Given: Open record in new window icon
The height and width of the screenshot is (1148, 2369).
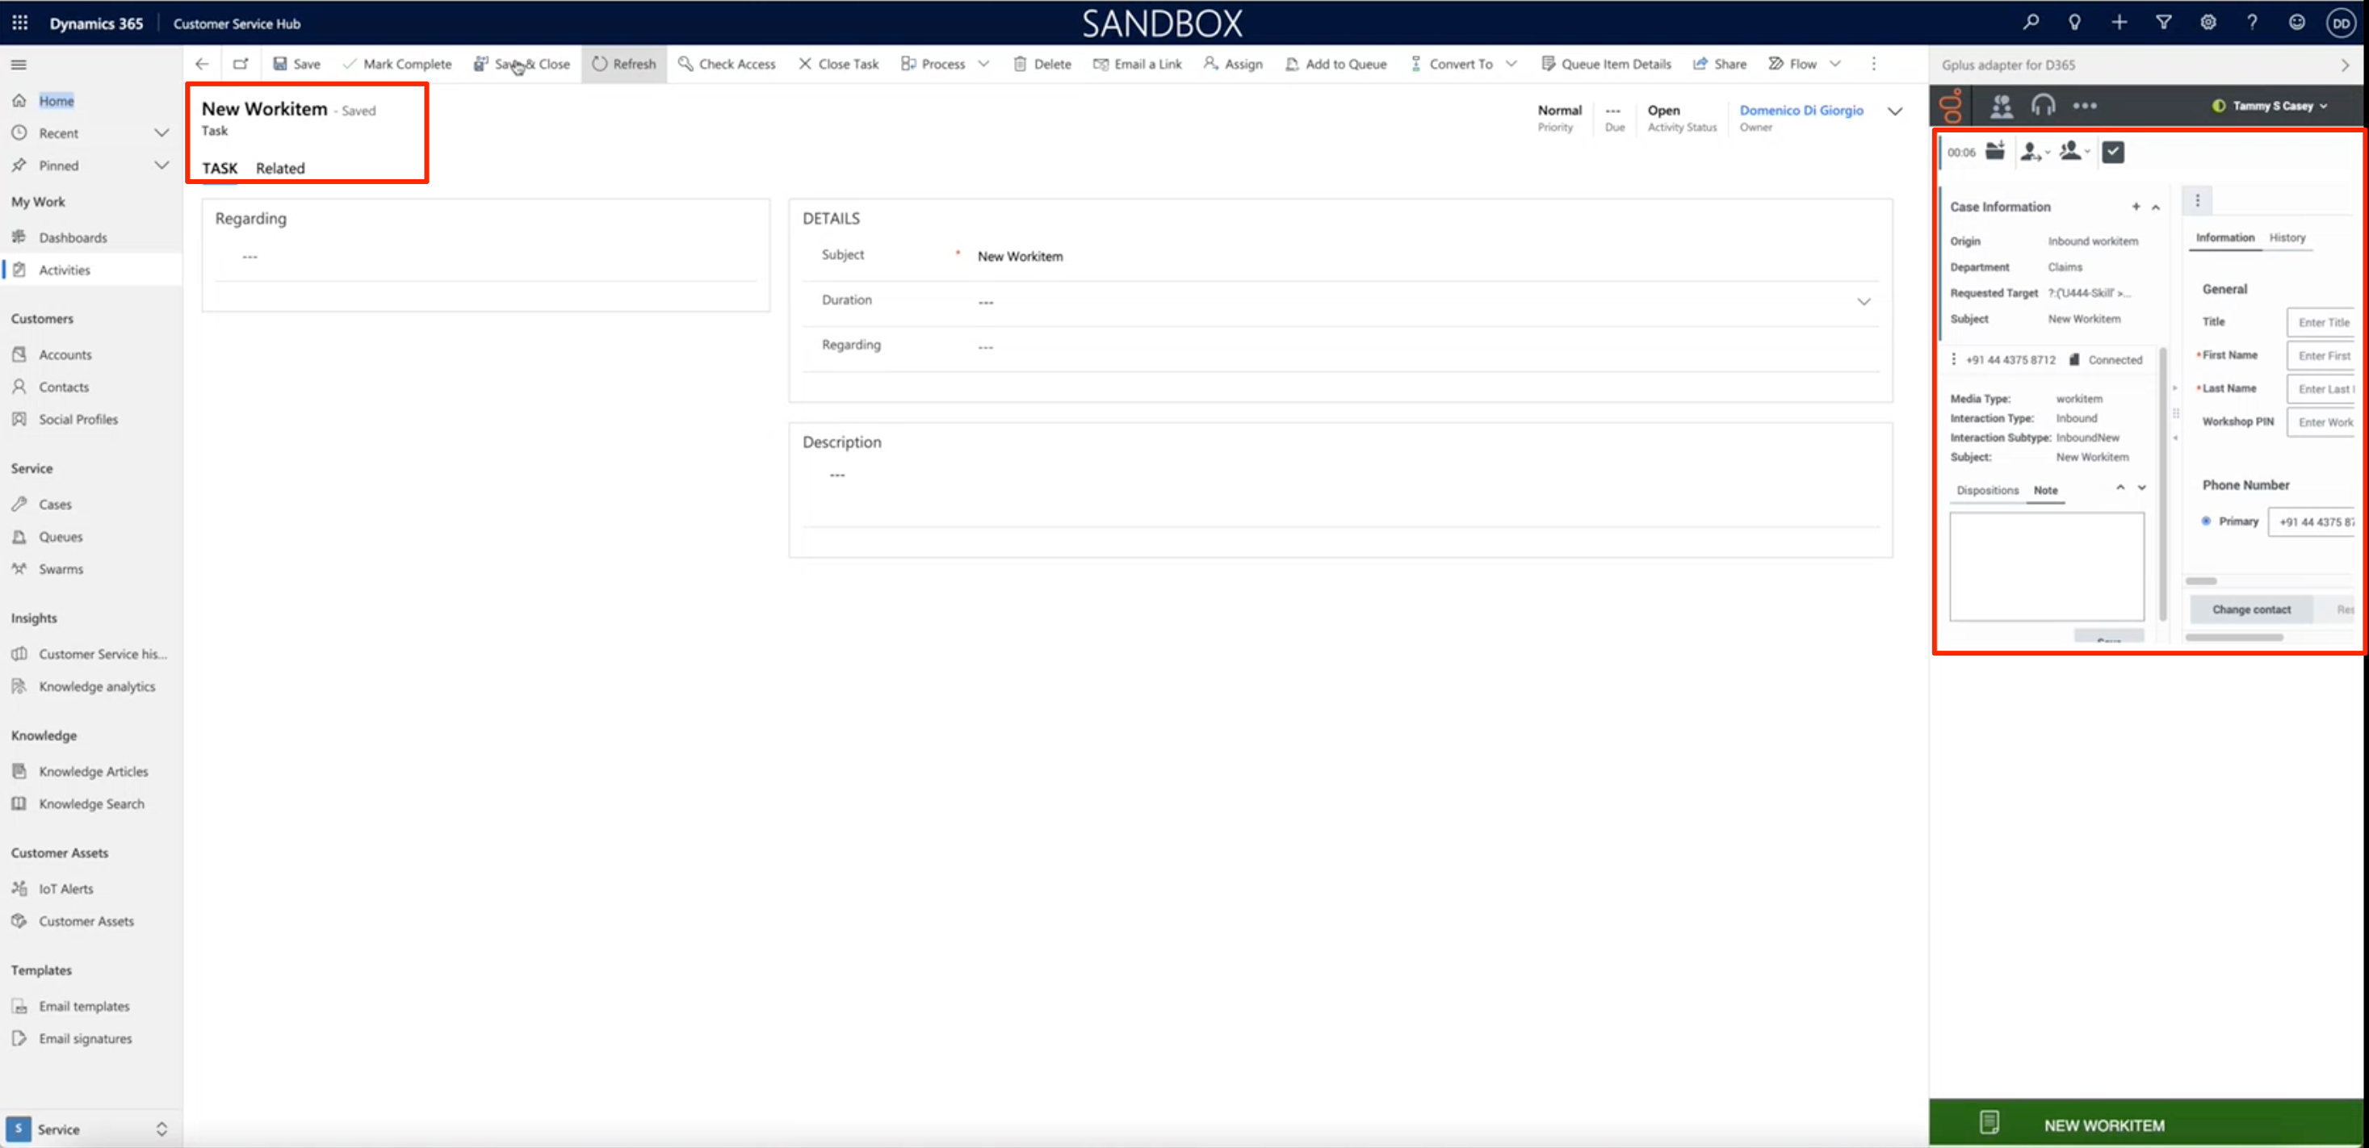Looking at the screenshot, I should [x=241, y=64].
